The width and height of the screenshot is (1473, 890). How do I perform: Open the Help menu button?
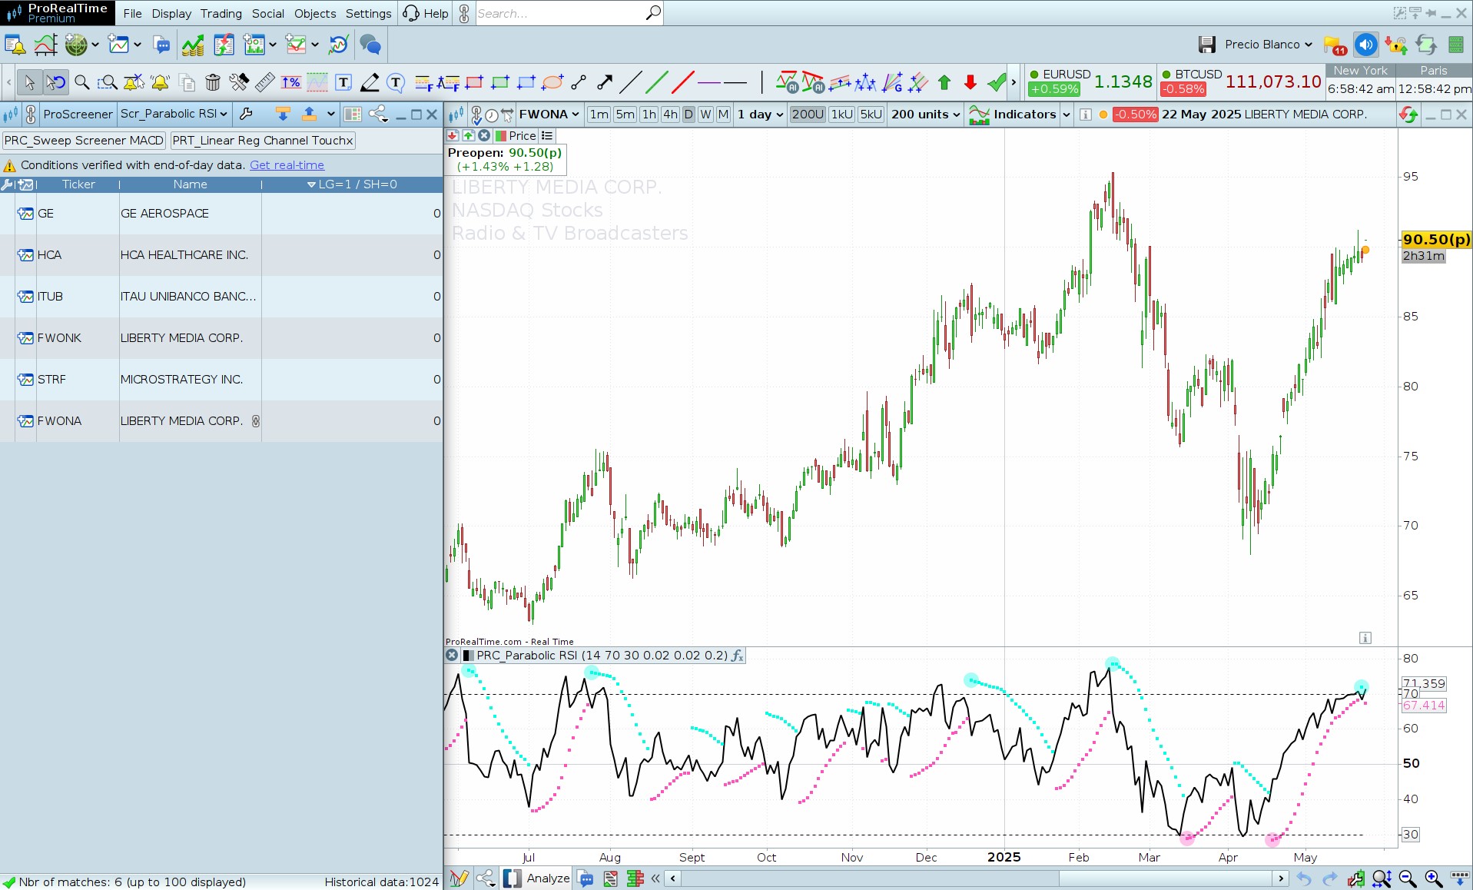426,13
